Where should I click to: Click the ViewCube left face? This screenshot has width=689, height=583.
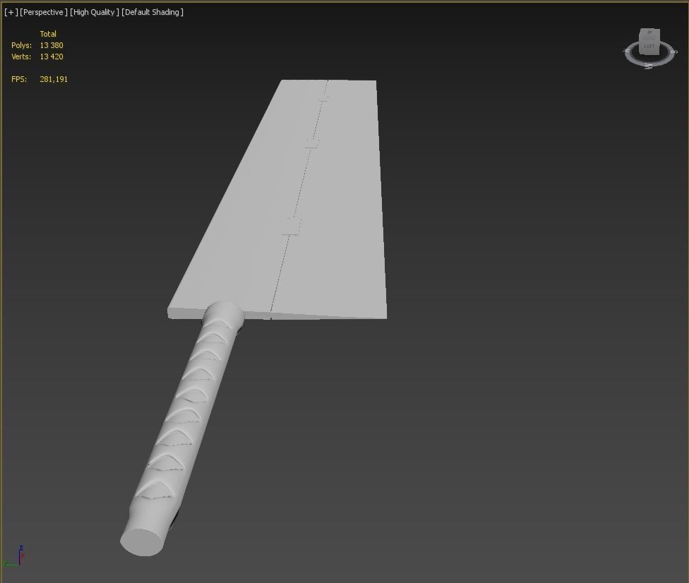[649, 45]
